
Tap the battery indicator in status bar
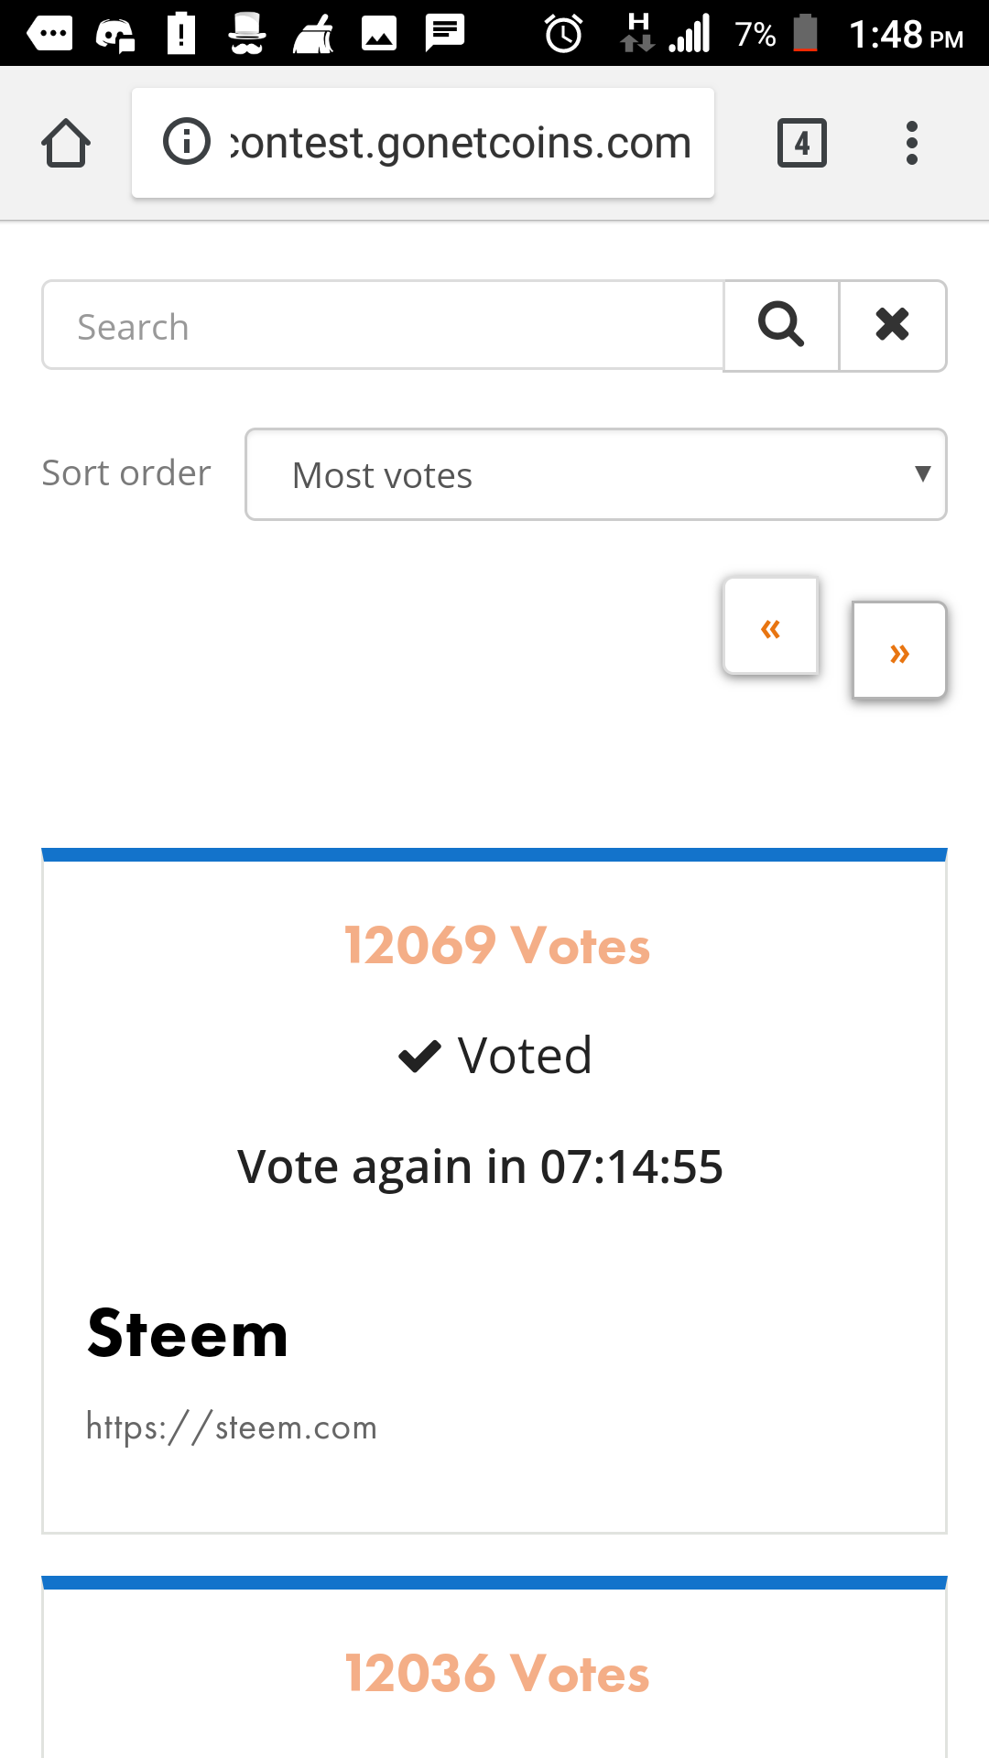click(x=805, y=33)
